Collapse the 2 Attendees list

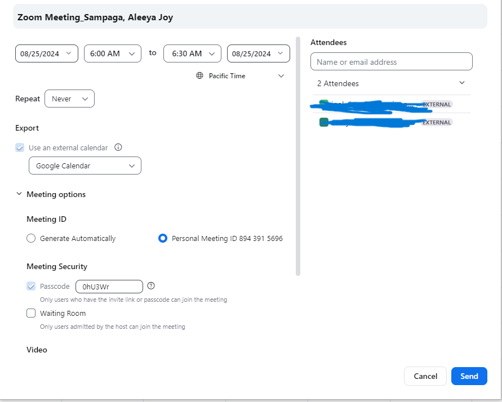point(462,83)
